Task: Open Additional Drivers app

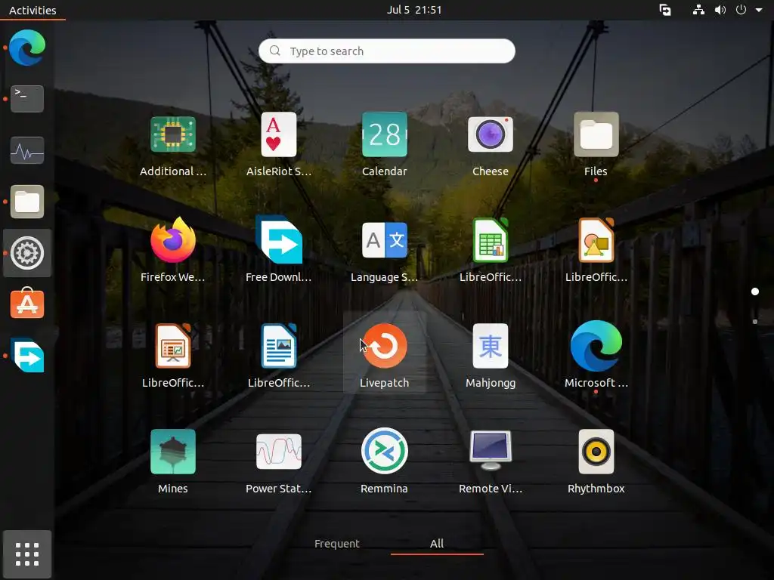Action: [x=173, y=134]
